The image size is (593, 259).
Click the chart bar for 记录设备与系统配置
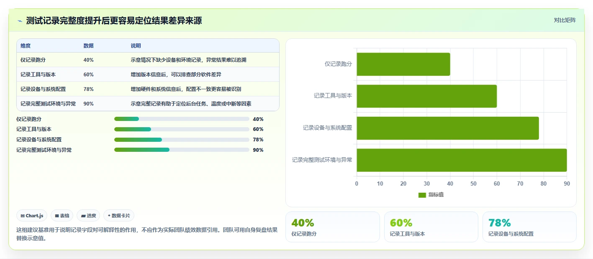click(448, 128)
